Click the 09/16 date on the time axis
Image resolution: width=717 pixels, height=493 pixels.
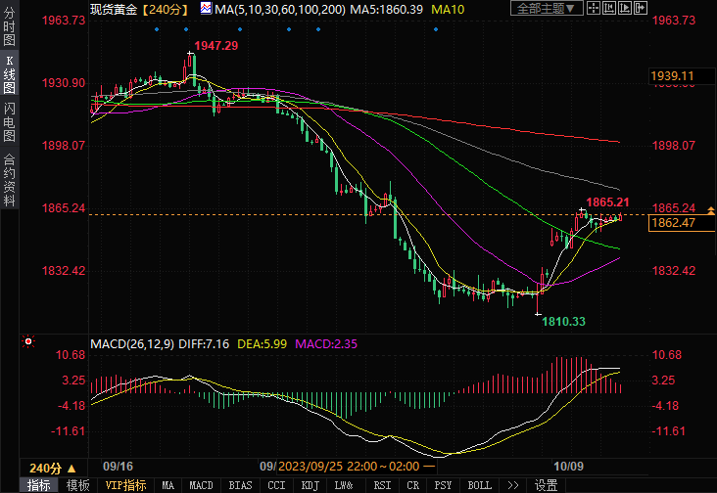(118, 467)
